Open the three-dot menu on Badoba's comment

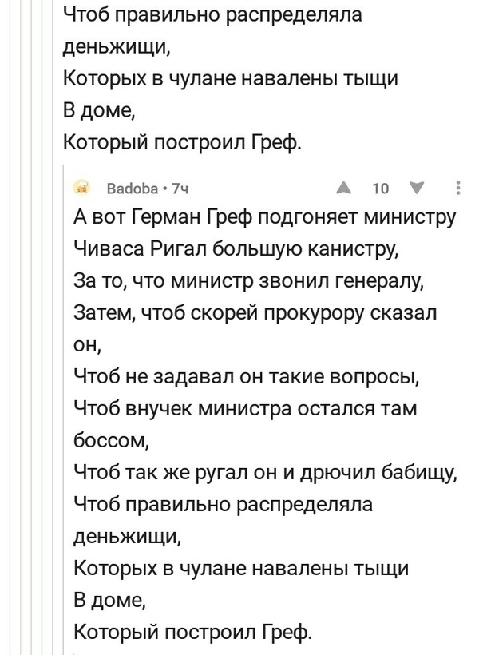tap(457, 188)
